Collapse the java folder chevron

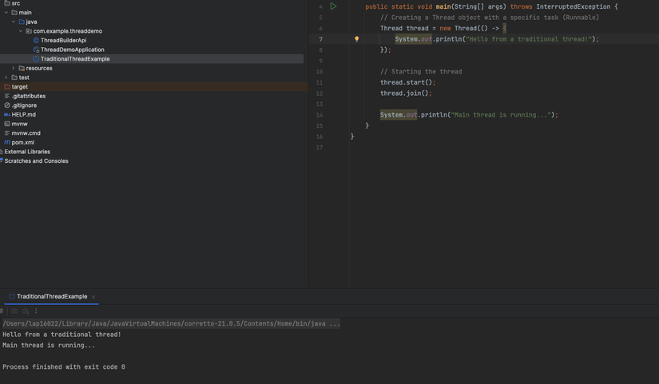pyautogui.click(x=14, y=22)
